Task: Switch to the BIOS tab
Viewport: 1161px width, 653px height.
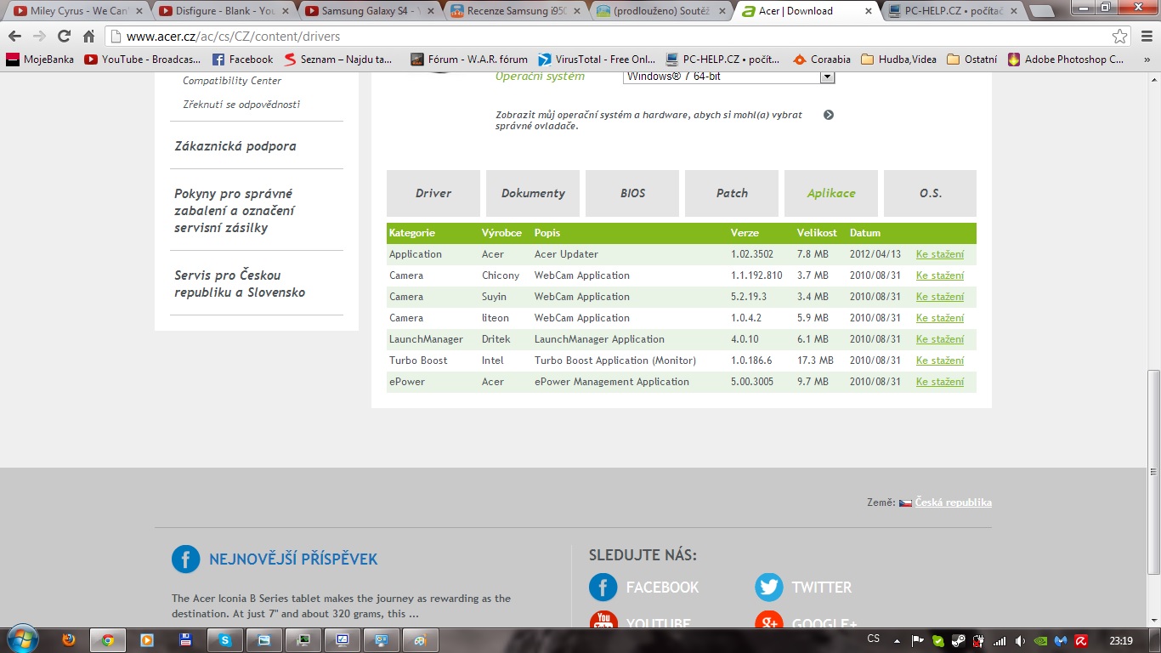Action: pos(632,193)
